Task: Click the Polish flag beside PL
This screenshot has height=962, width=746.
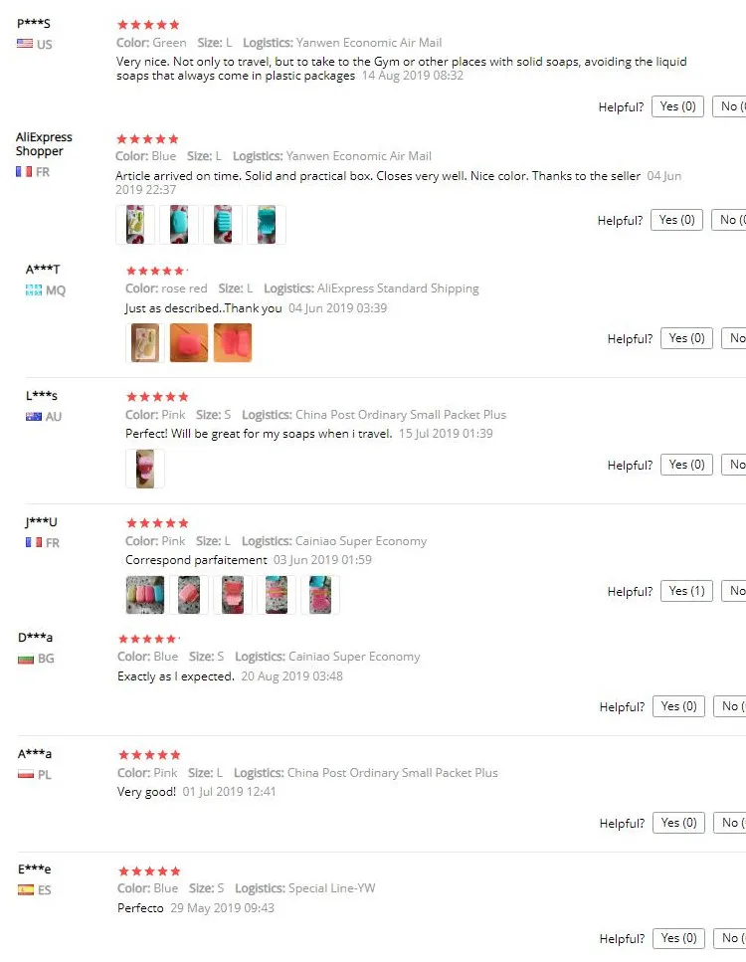Action: coord(26,775)
